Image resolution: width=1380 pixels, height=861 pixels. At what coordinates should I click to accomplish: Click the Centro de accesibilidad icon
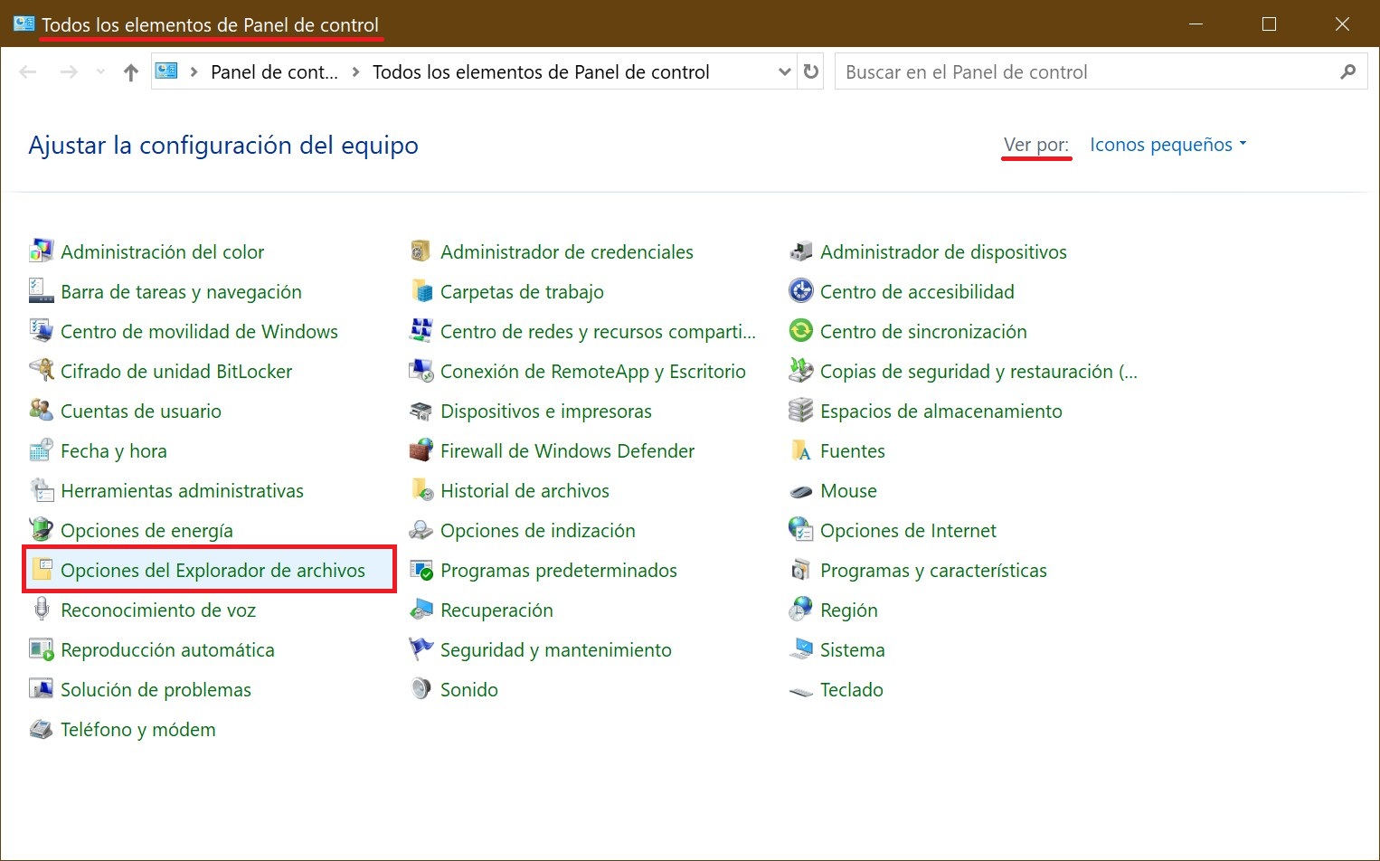coord(800,291)
